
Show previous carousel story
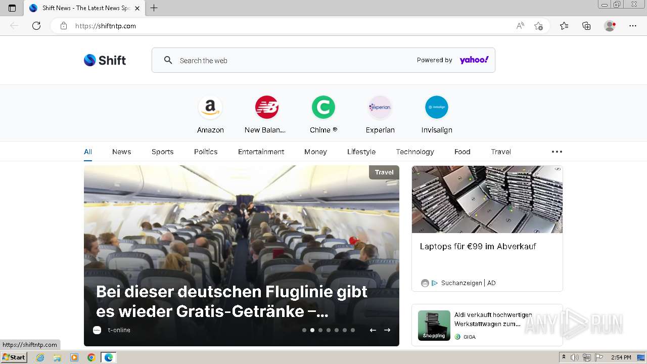(373, 330)
